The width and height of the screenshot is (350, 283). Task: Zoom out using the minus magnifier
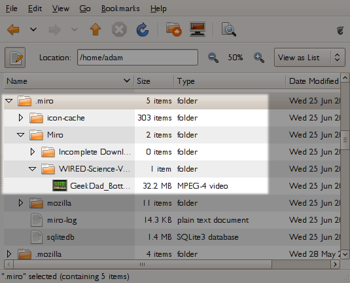213,58
